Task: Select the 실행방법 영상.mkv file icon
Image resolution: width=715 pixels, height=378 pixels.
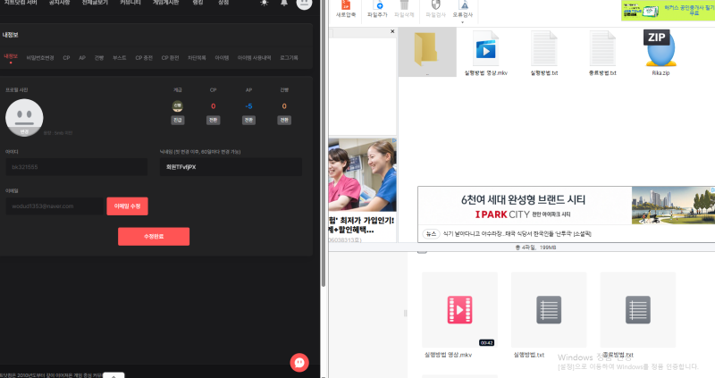Action: (486, 47)
